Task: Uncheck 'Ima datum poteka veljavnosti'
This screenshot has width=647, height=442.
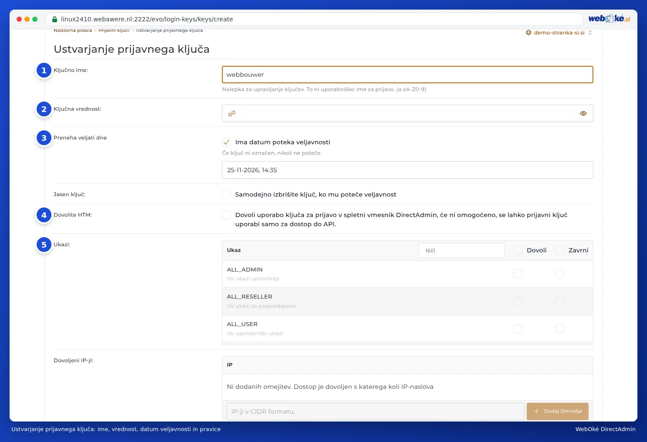Action: (x=226, y=142)
